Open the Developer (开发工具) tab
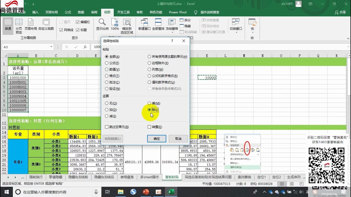 coord(124,12)
